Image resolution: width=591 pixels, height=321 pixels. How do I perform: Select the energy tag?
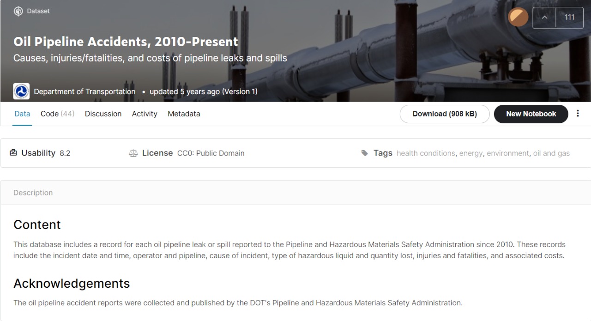coord(471,153)
